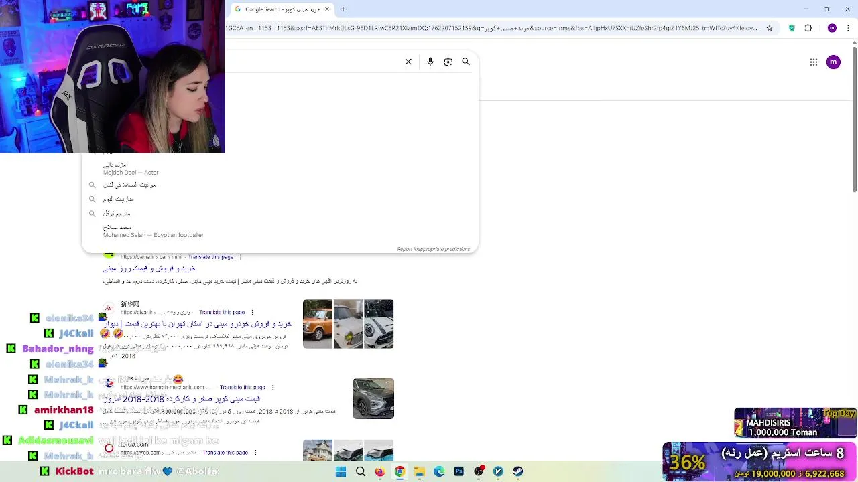Click Translate this page for divar.ir result
This screenshot has width=858, height=482.
point(222,312)
